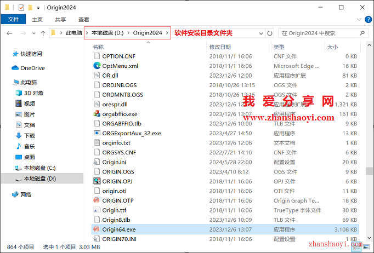374x253 pixels.
Task: Click Origin2024 in the address path
Action: click(148, 33)
